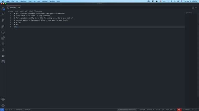Expand the 'private' breadcrumb segment
This screenshot has height=111, width=199.
[10, 11]
